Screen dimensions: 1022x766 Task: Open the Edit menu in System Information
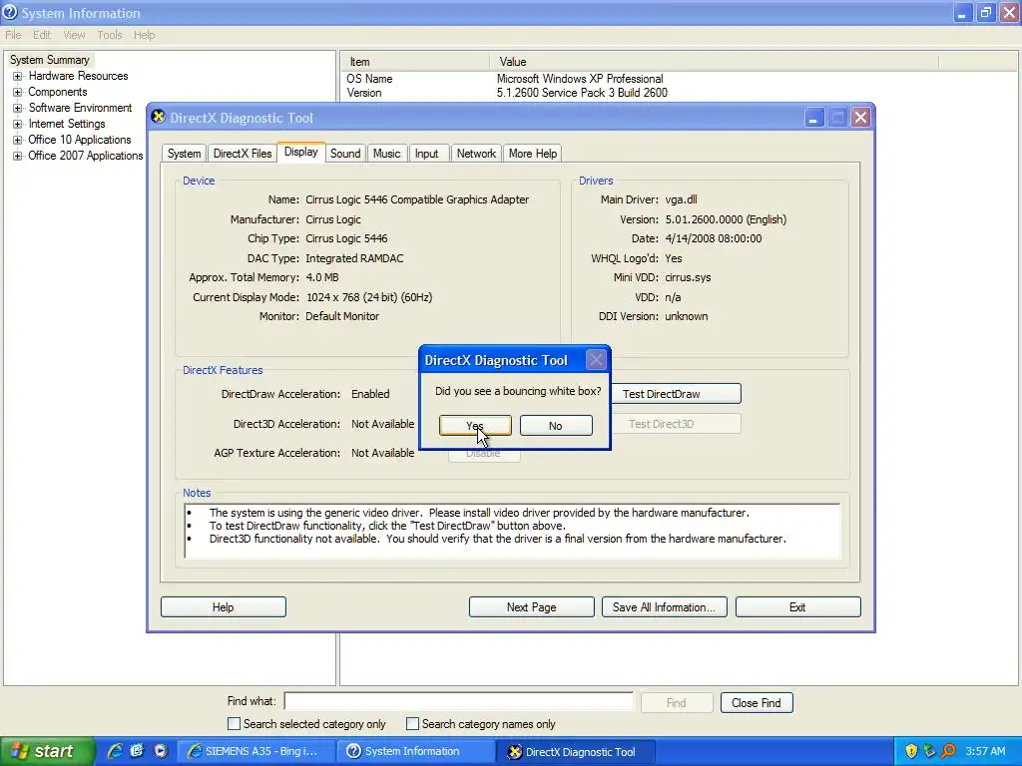click(x=42, y=35)
